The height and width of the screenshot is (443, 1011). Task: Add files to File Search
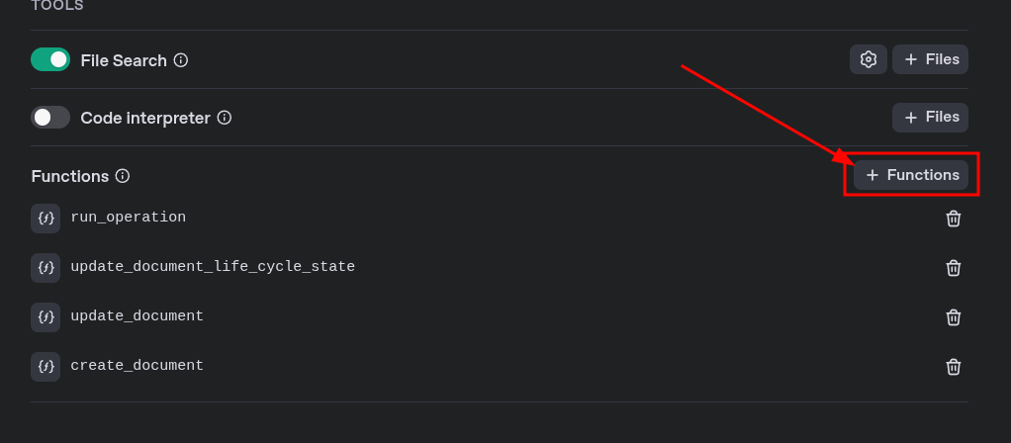(x=930, y=59)
